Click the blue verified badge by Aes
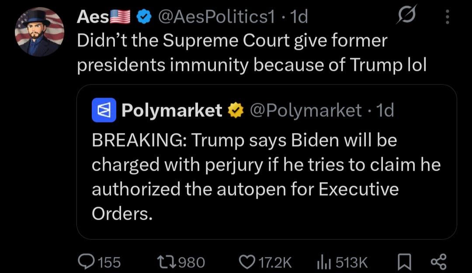The height and width of the screenshot is (273, 472). coord(143,17)
